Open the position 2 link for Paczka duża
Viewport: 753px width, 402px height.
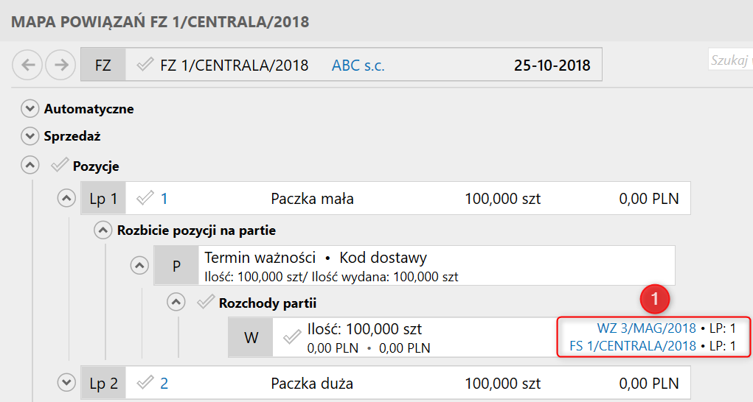tap(164, 383)
